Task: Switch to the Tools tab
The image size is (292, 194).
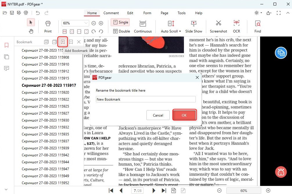Action: (x=181, y=13)
